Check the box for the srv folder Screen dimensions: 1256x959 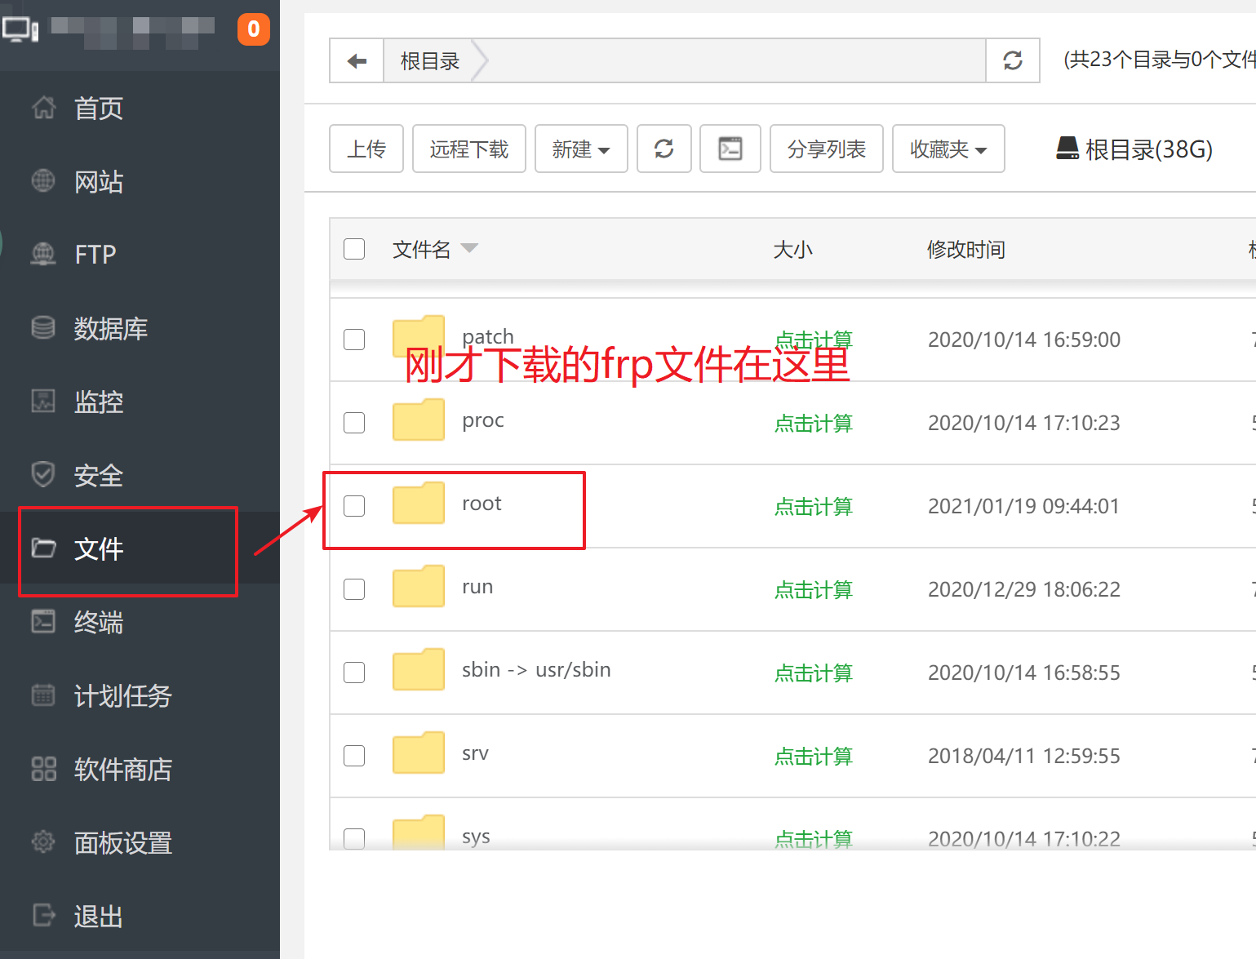354,756
